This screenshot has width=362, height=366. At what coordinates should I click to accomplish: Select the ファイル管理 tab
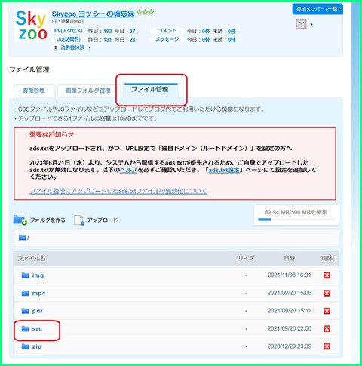click(150, 89)
